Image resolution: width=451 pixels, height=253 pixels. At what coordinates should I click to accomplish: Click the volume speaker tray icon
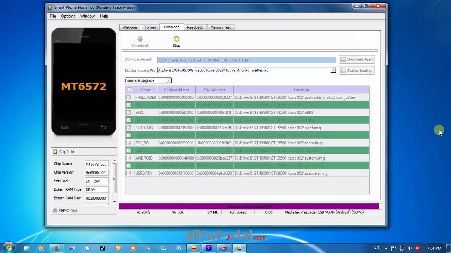[410, 248]
